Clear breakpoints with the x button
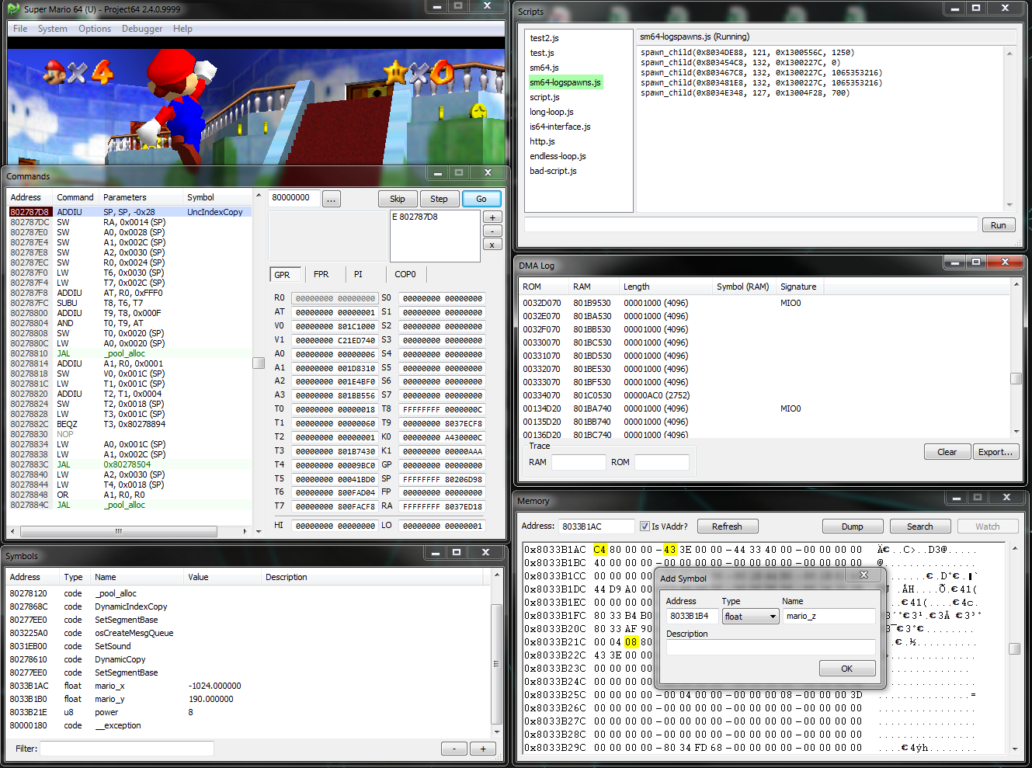The image size is (1032, 768). (x=492, y=245)
